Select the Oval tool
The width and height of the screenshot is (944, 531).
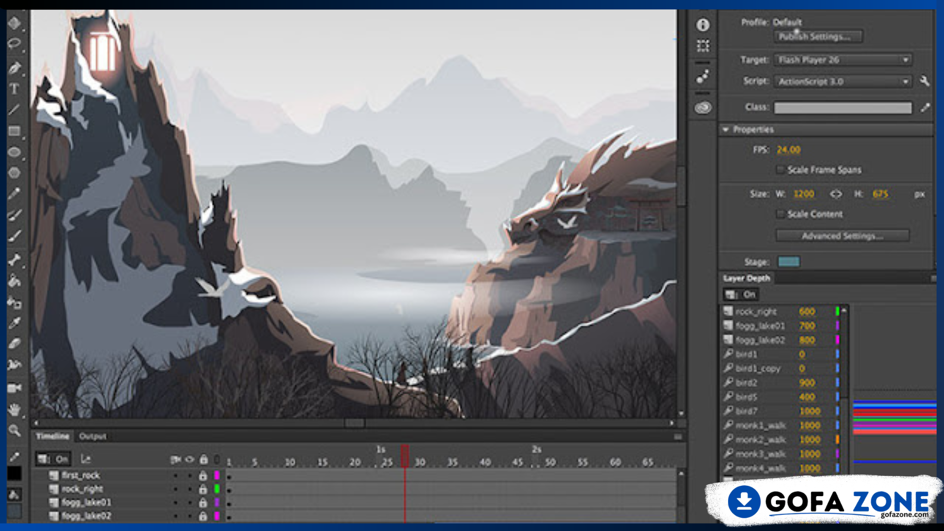pyautogui.click(x=14, y=152)
